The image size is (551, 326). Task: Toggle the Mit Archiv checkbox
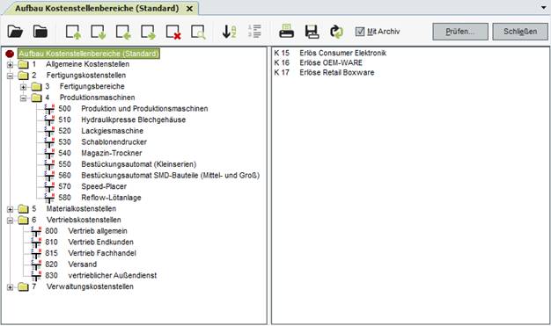[x=360, y=32]
